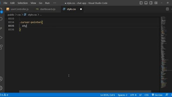Split the editor to the right

point(167,9)
